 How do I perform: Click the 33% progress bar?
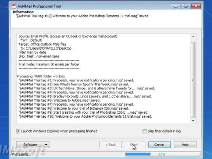pos(163,154)
